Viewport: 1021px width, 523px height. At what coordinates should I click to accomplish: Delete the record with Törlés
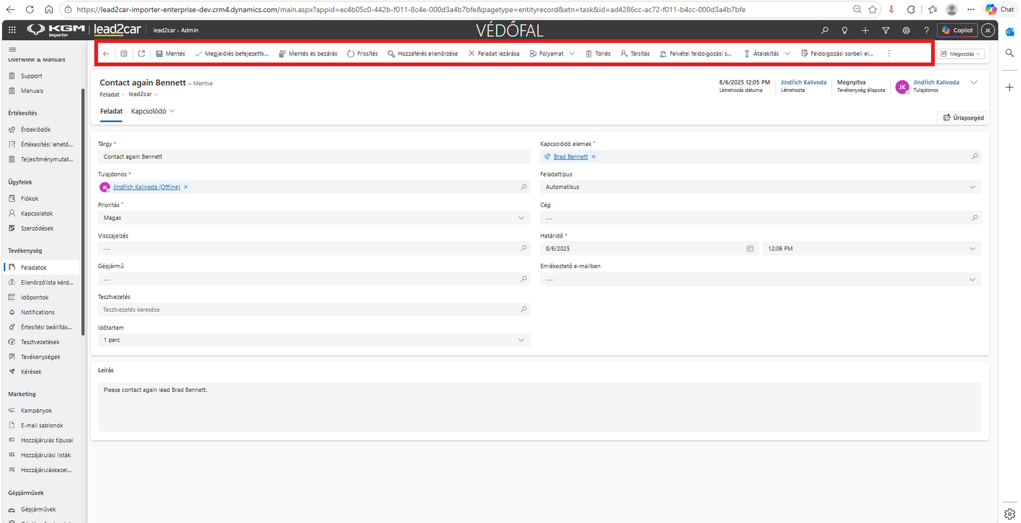[x=598, y=54]
